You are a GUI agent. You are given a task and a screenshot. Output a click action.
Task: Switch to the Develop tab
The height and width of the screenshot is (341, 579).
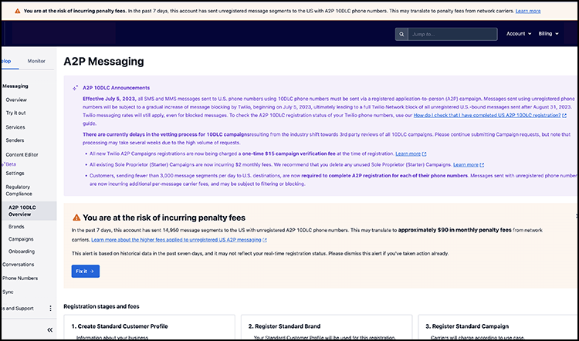point(6,61)
